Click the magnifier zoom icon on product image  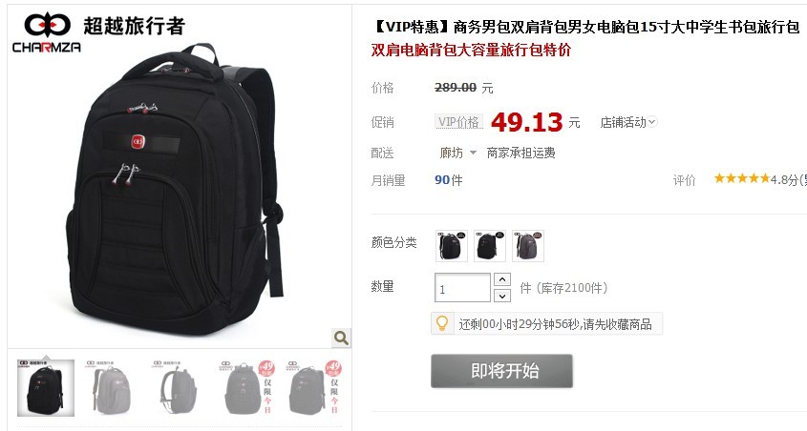(341, 338)
